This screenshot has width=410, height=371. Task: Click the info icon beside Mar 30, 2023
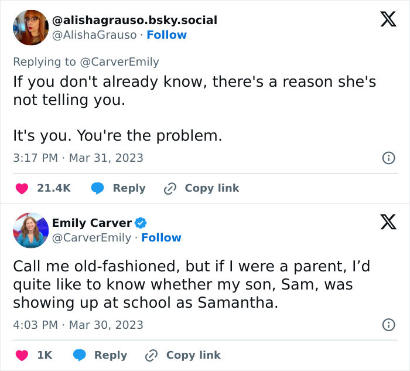387,325
